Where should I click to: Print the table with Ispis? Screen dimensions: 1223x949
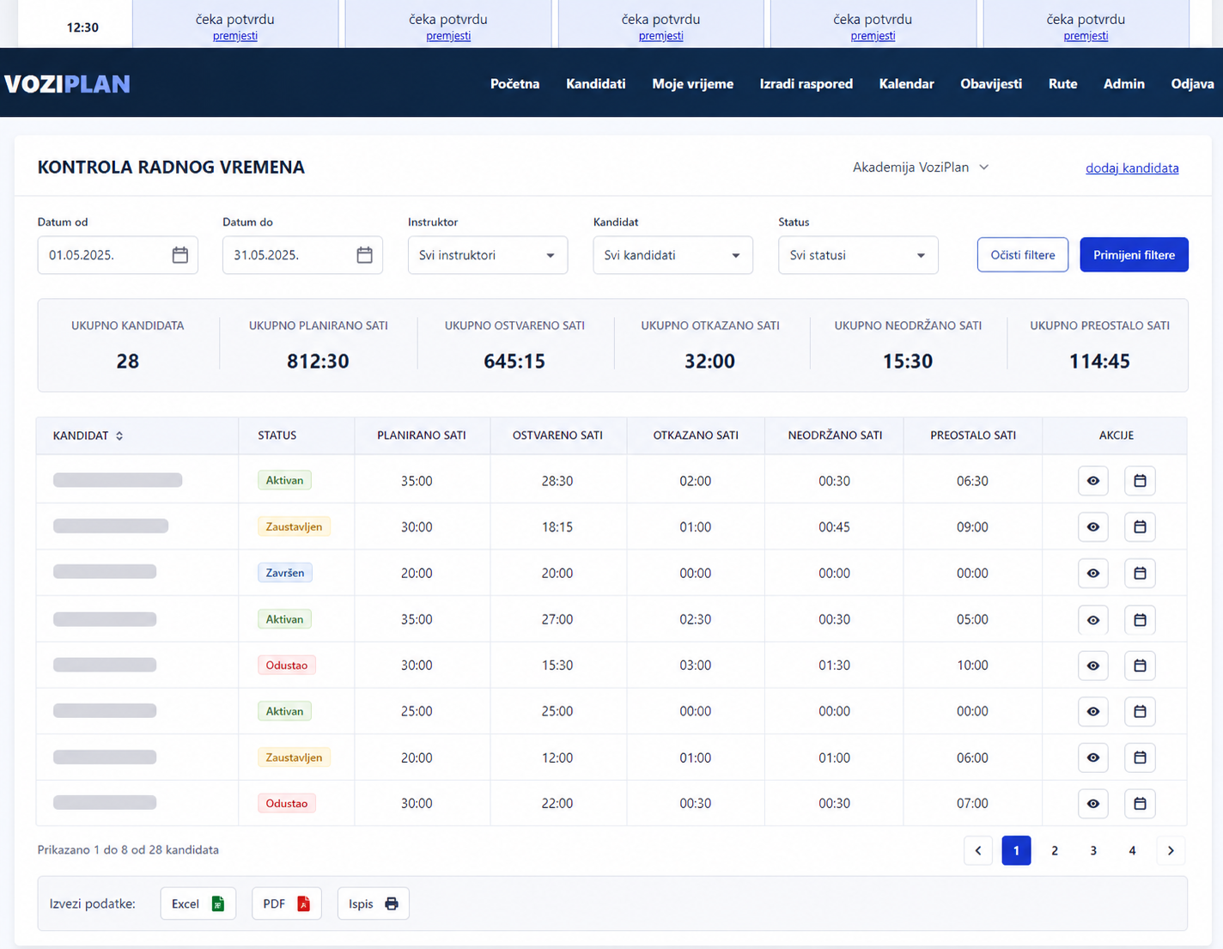point(373,903)
